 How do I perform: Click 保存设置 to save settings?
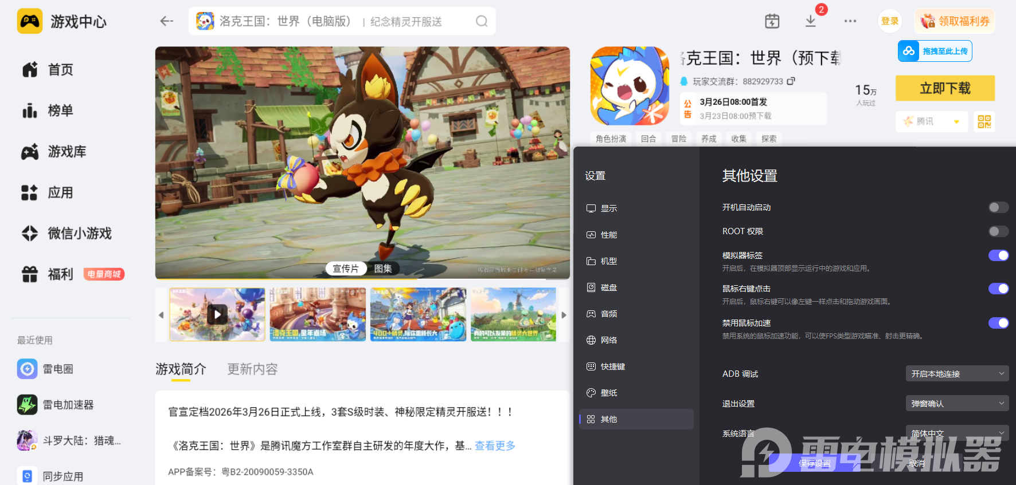[x=815, y=463]
